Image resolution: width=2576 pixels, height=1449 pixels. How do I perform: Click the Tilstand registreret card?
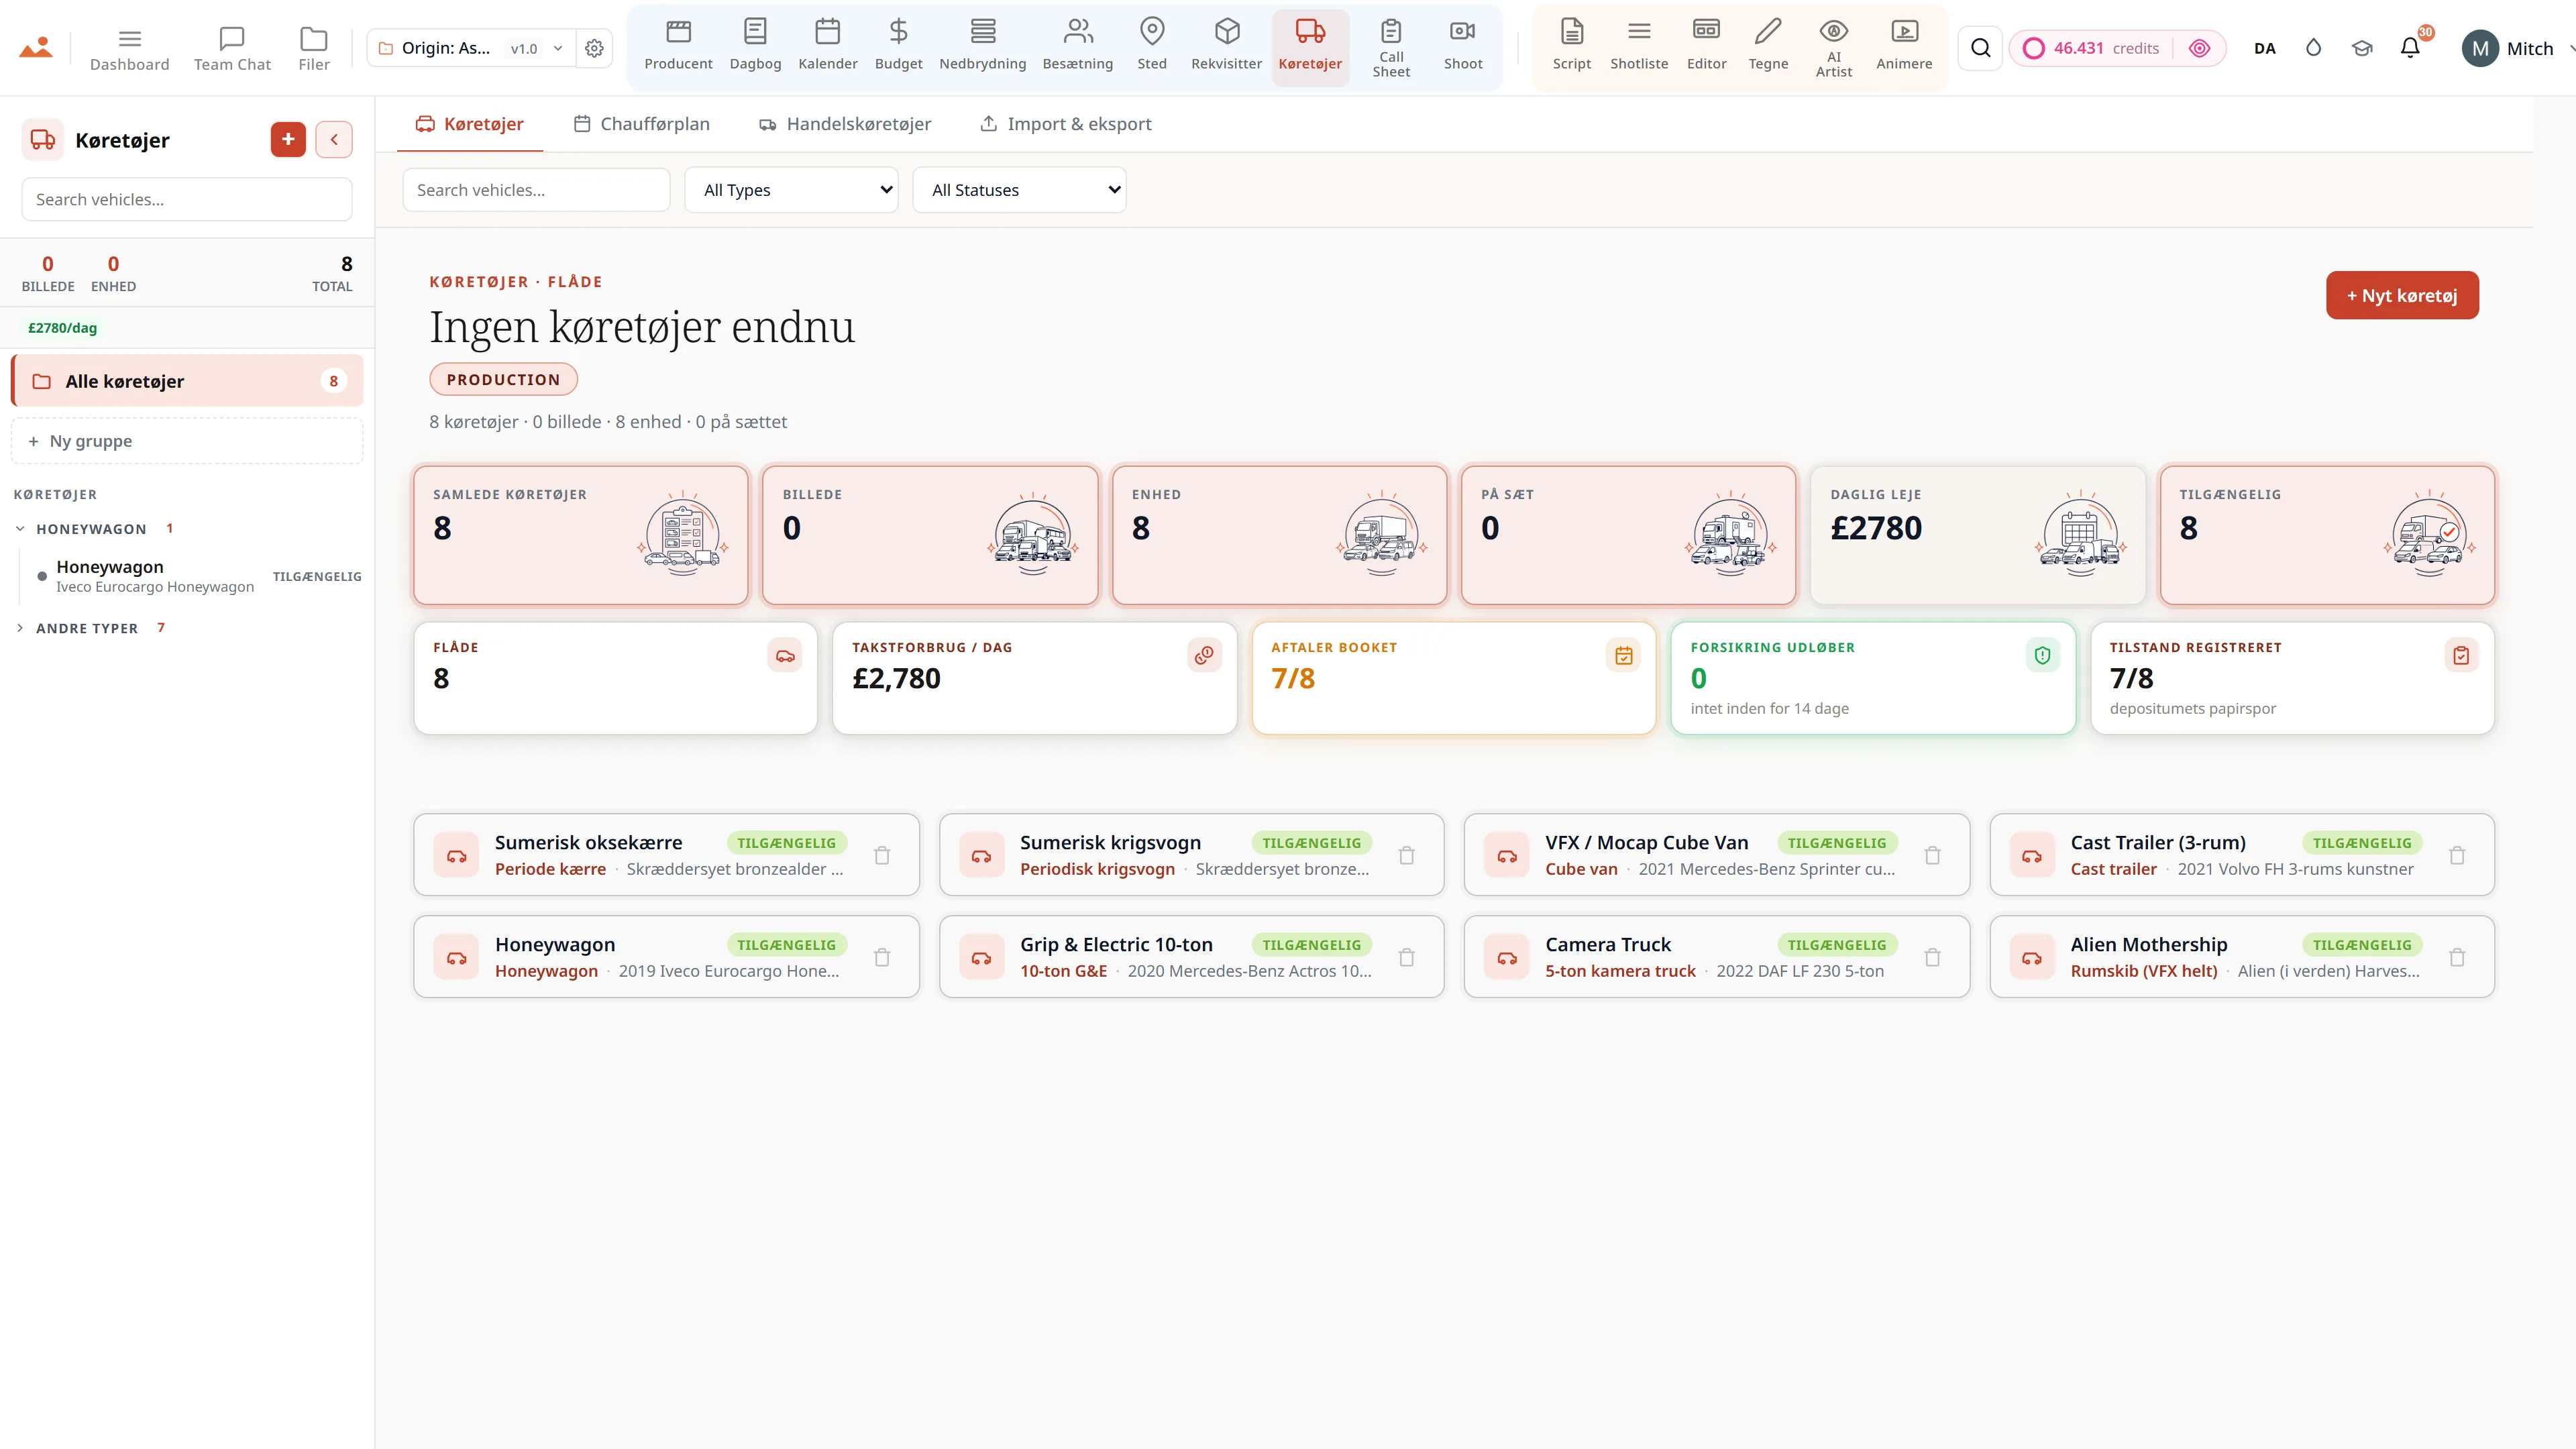(2292, 678)
